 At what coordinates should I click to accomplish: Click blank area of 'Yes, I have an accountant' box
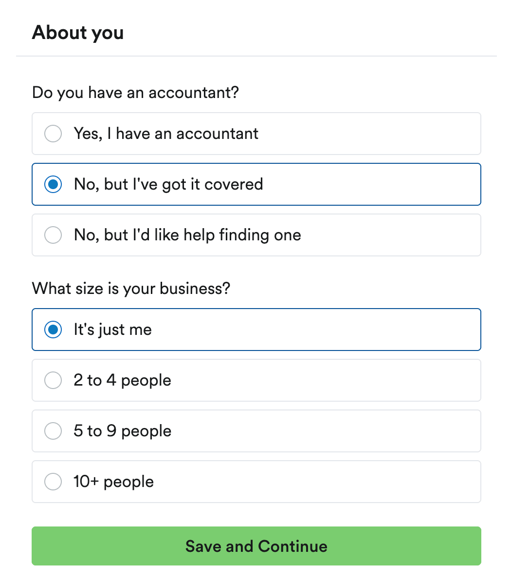(x=389, y=134)
